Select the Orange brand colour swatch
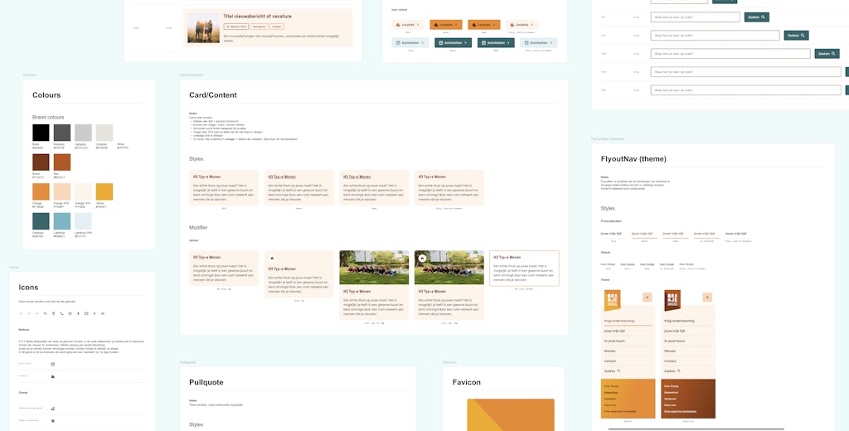Image resolution: width=849 pixels, height=431 pixels. (41, 191)
